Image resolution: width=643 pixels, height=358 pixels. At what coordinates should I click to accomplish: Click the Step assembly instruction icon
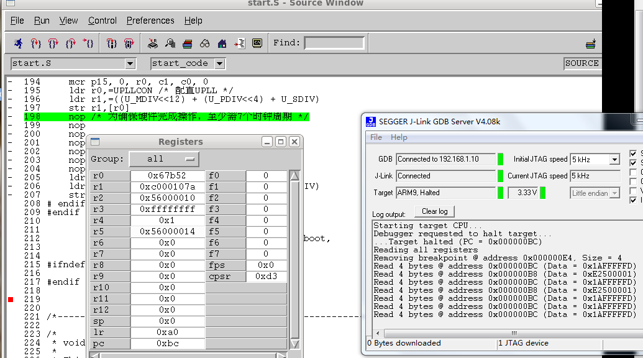pyautogui.click(x=112, y=43)
